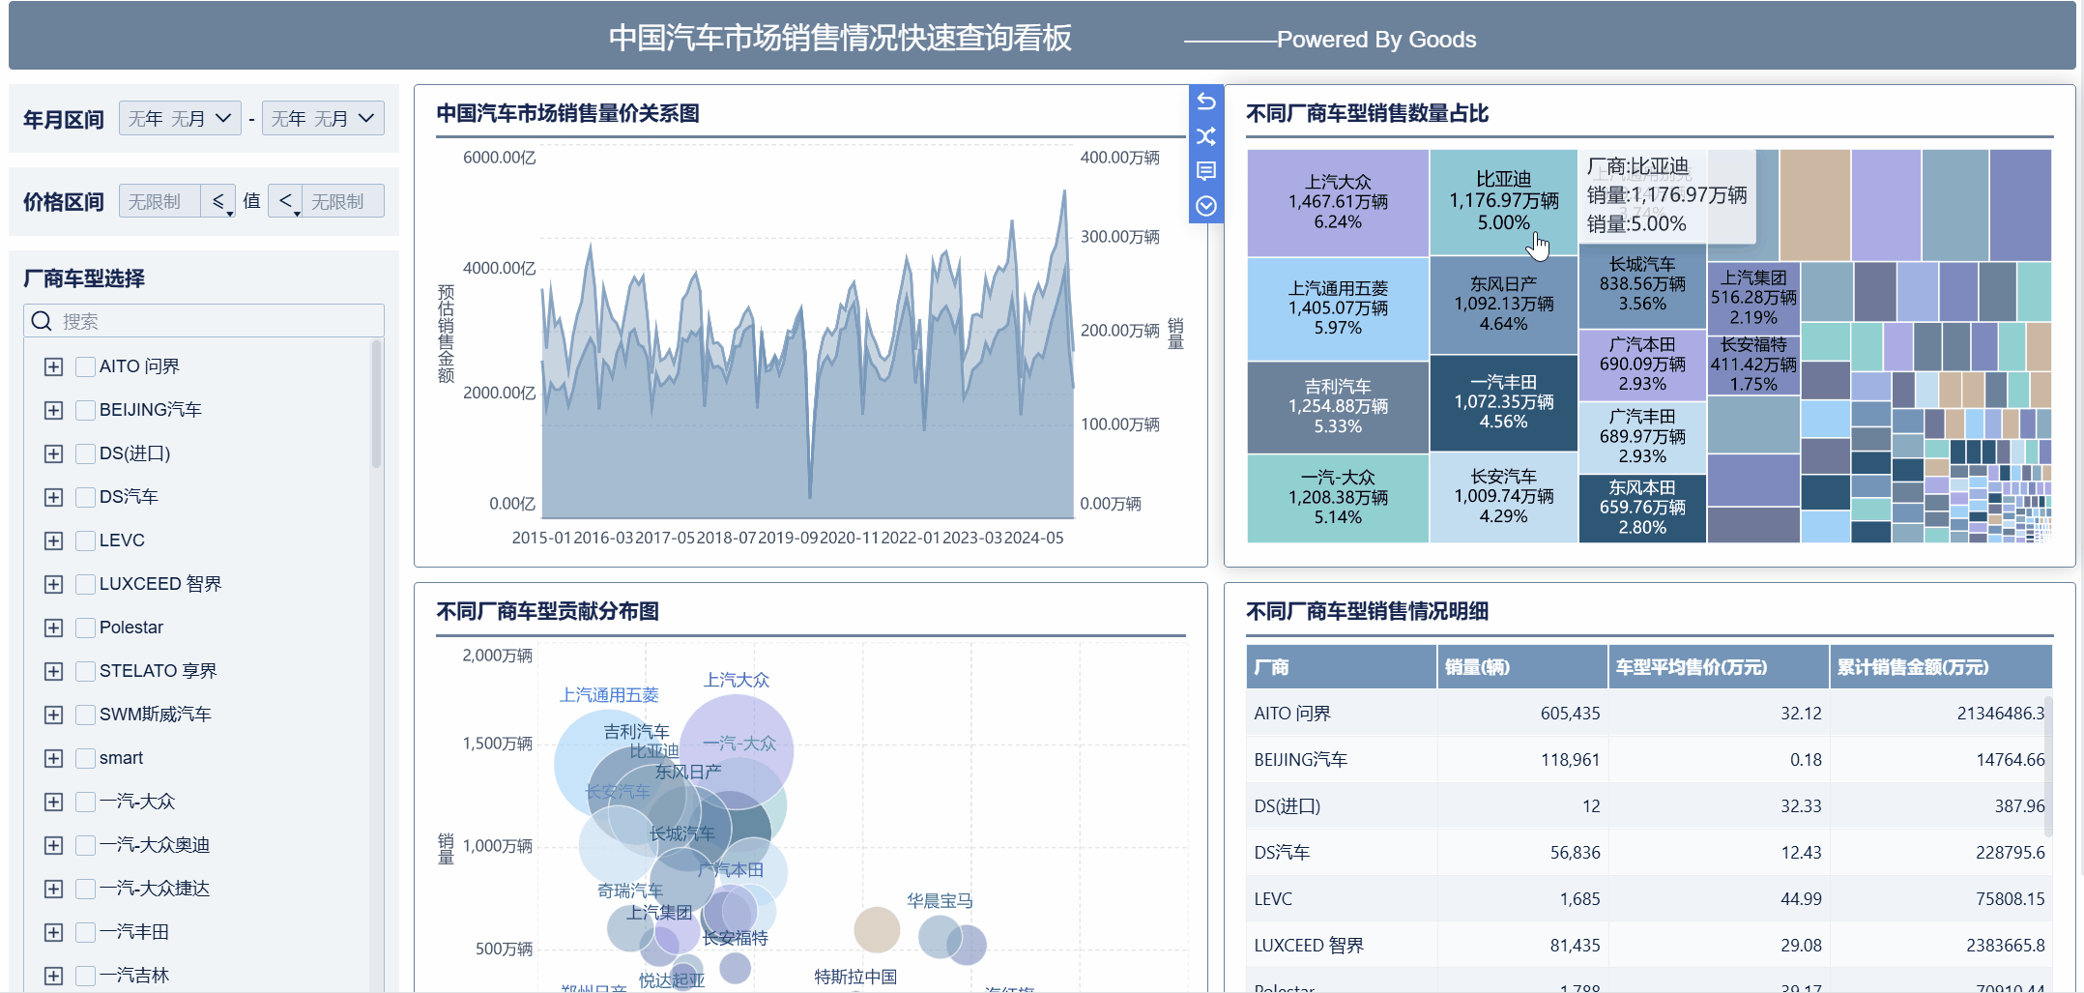The height and width of the screenshot is (993, 2084).
Task: Click the 华晨宝马 bubble label in scatter chart
Action: [939, 900]
